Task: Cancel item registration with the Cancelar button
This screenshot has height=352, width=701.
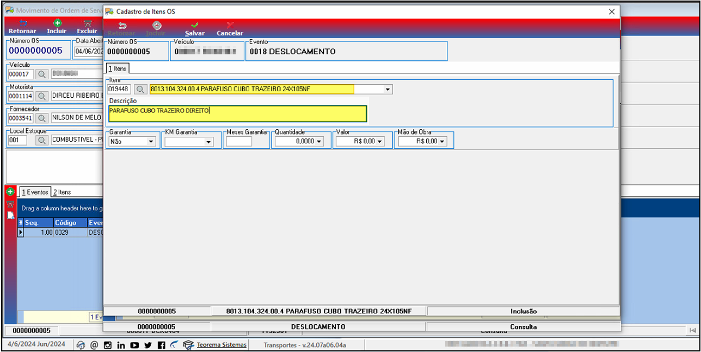Action: (x=230, y=29)
